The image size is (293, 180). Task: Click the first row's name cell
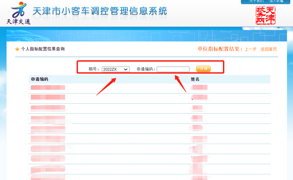click(x=199, y=88)
